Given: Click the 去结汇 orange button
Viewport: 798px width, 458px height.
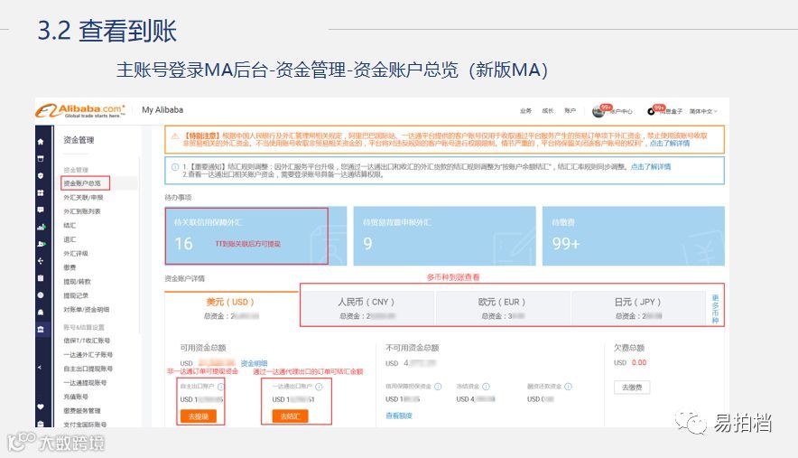Looking at the screenshot, I should (290, 416).
